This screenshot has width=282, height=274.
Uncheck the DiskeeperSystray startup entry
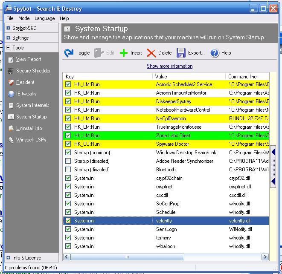coord(68,101)
